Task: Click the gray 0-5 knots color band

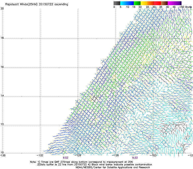Action: (117, 3)
